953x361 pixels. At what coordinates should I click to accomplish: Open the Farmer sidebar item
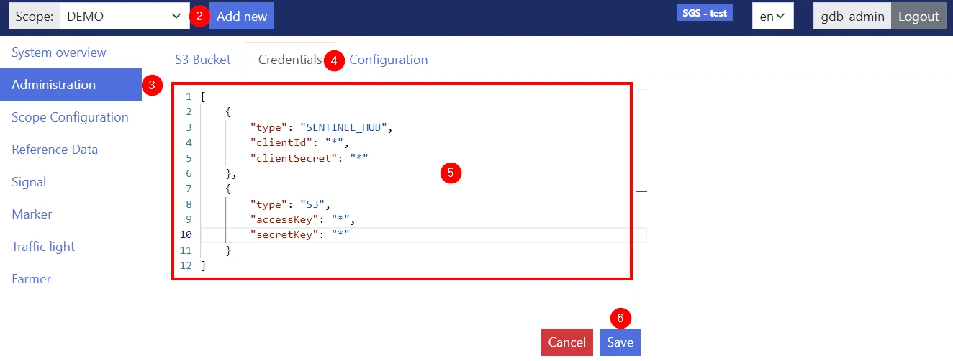31,279
